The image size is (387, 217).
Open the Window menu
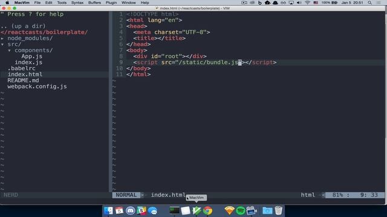point(129,2)
